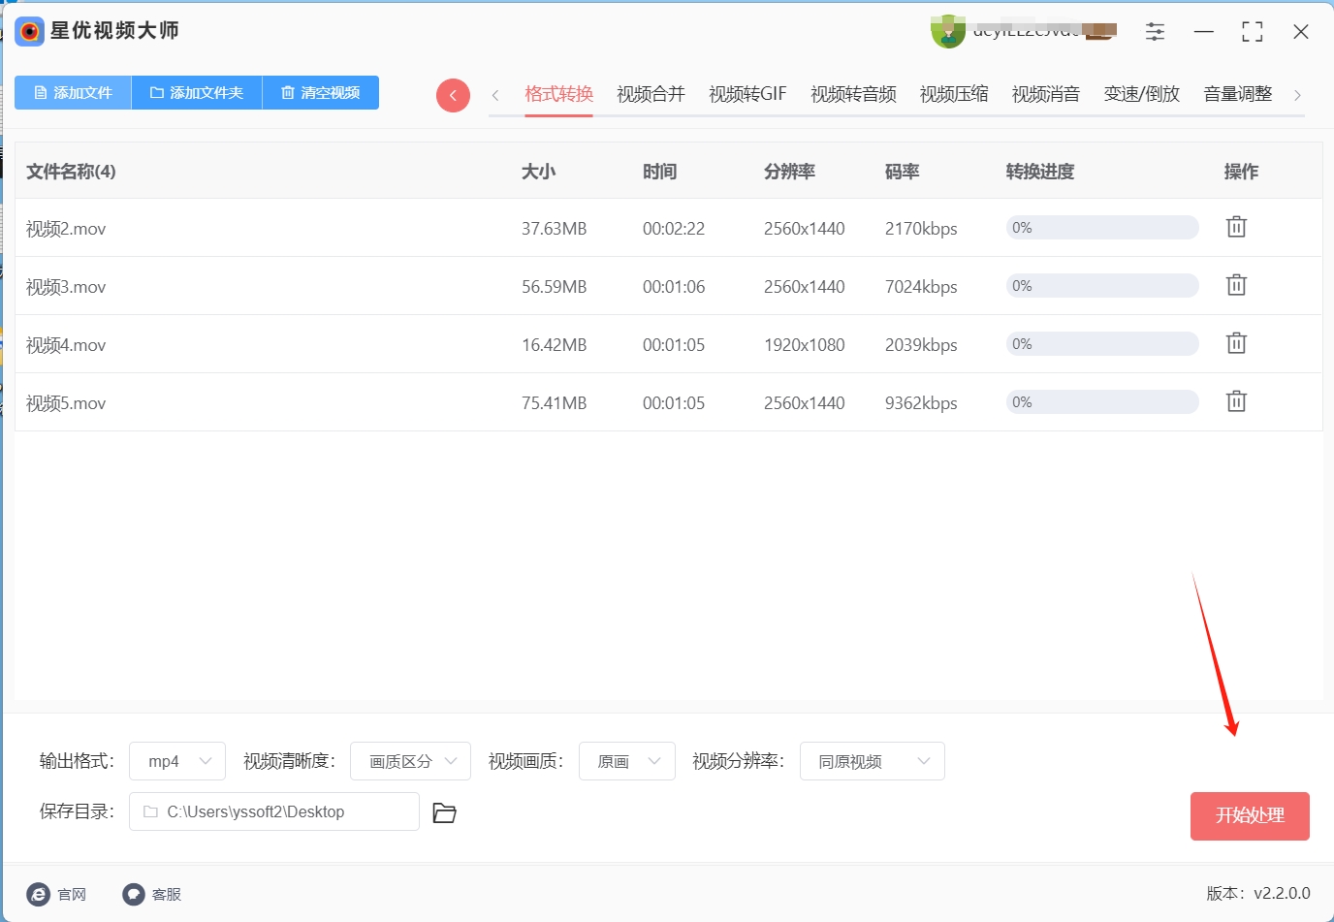Switch to 视频压缩 tab
The image size is (1334, 922).
(954, 94)
